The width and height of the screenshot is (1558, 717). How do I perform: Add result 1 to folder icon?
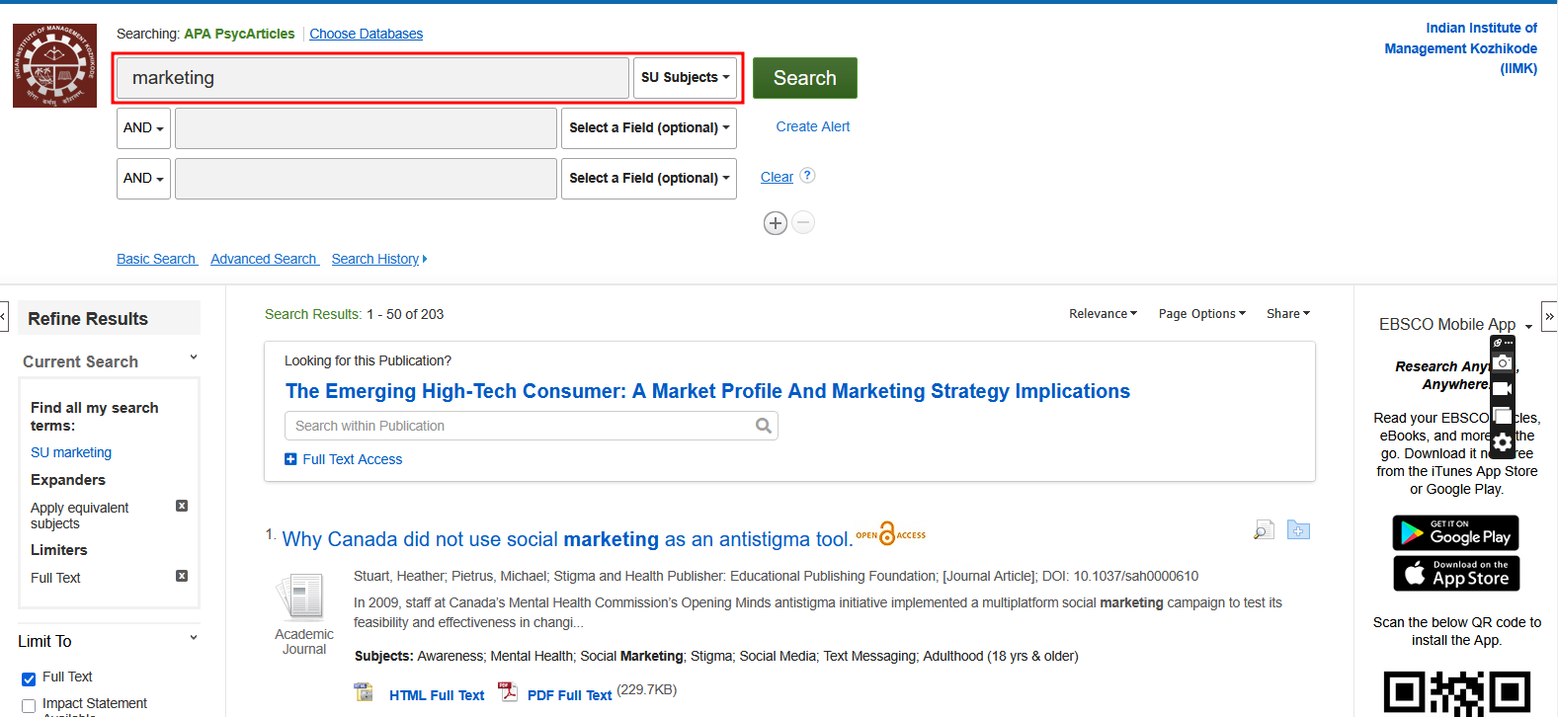click(1298, 530)
